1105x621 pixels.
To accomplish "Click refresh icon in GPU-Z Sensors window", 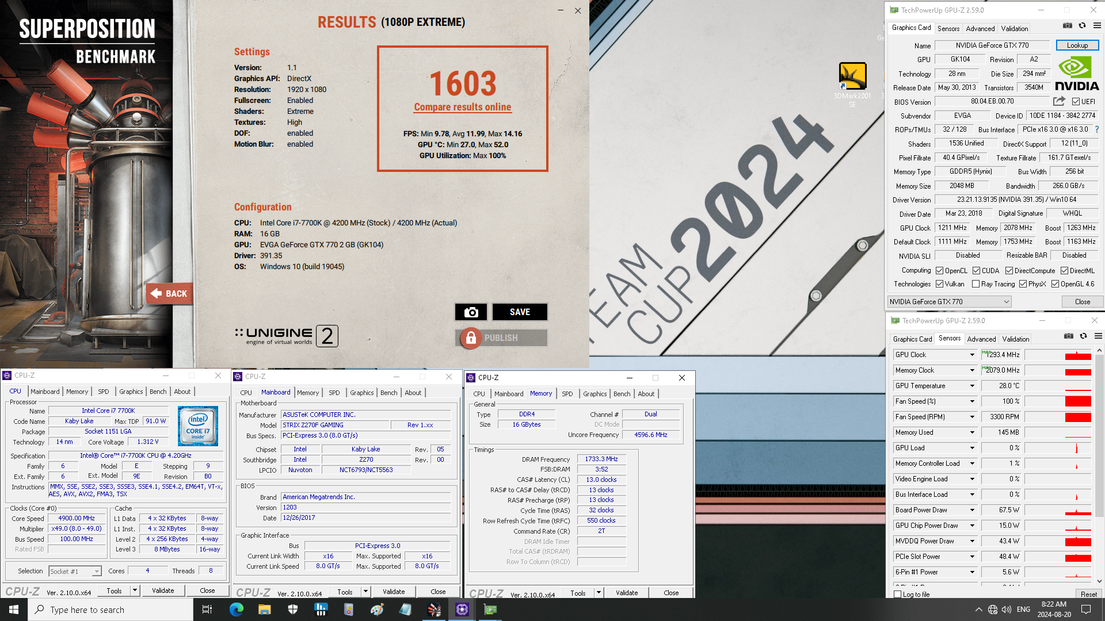I will (x=1084, y=336).
